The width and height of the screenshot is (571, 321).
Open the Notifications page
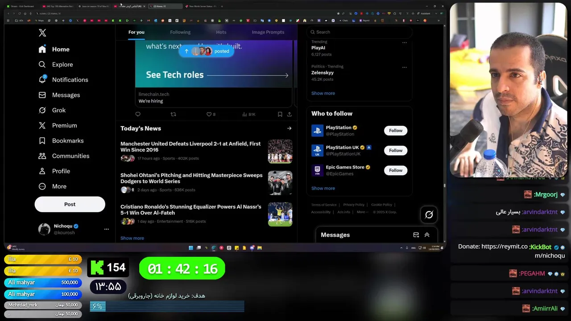(x=63, y=80)
